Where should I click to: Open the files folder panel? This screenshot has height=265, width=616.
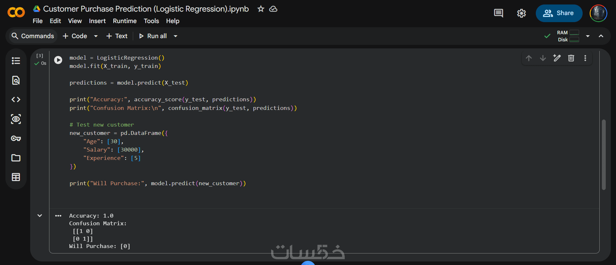tap(16, 158)
